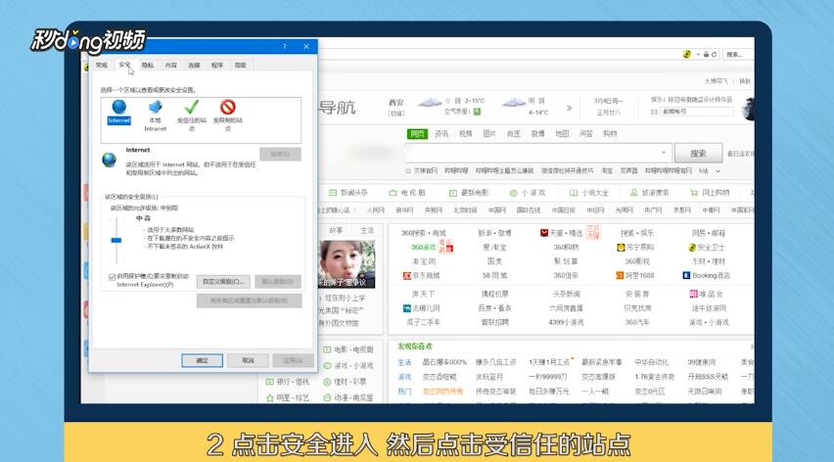The width and height of the screenshot is (834, 462).
Task: Click the 阿里1688 orange icon
Action: point(620,275)
